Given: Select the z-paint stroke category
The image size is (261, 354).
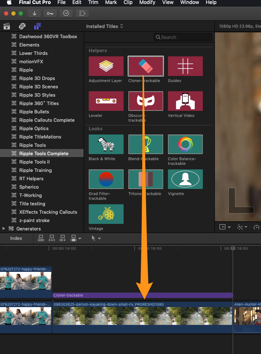Looking at the screenshot, I should pyautogui.click(x=34, y=220).
